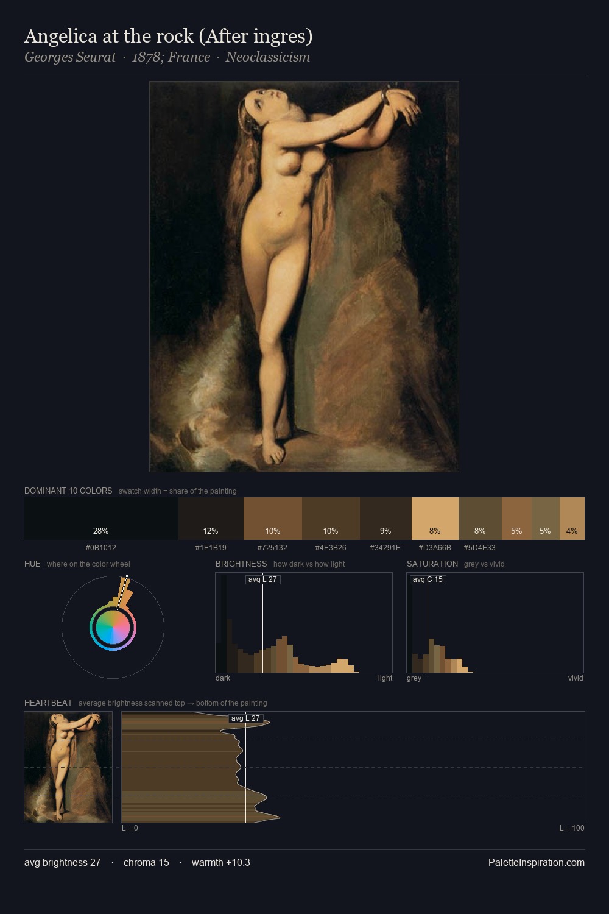The height and width of the screenshot is (914, 609).
Task: Click the hex code #725132
Action: pos(272,548)
